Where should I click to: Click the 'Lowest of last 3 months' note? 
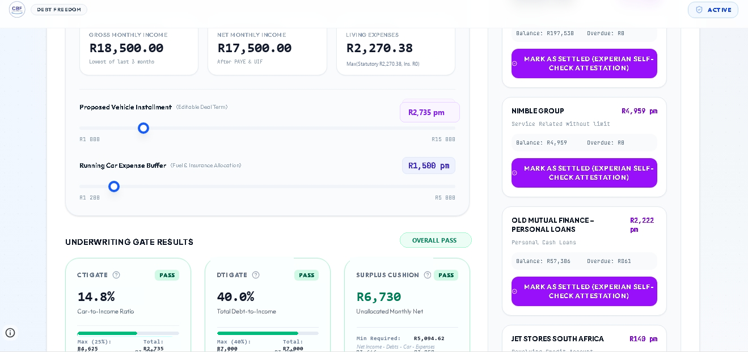[121, 62]
